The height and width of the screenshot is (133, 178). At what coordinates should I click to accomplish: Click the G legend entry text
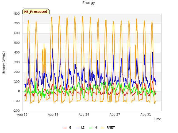(70, 127)
